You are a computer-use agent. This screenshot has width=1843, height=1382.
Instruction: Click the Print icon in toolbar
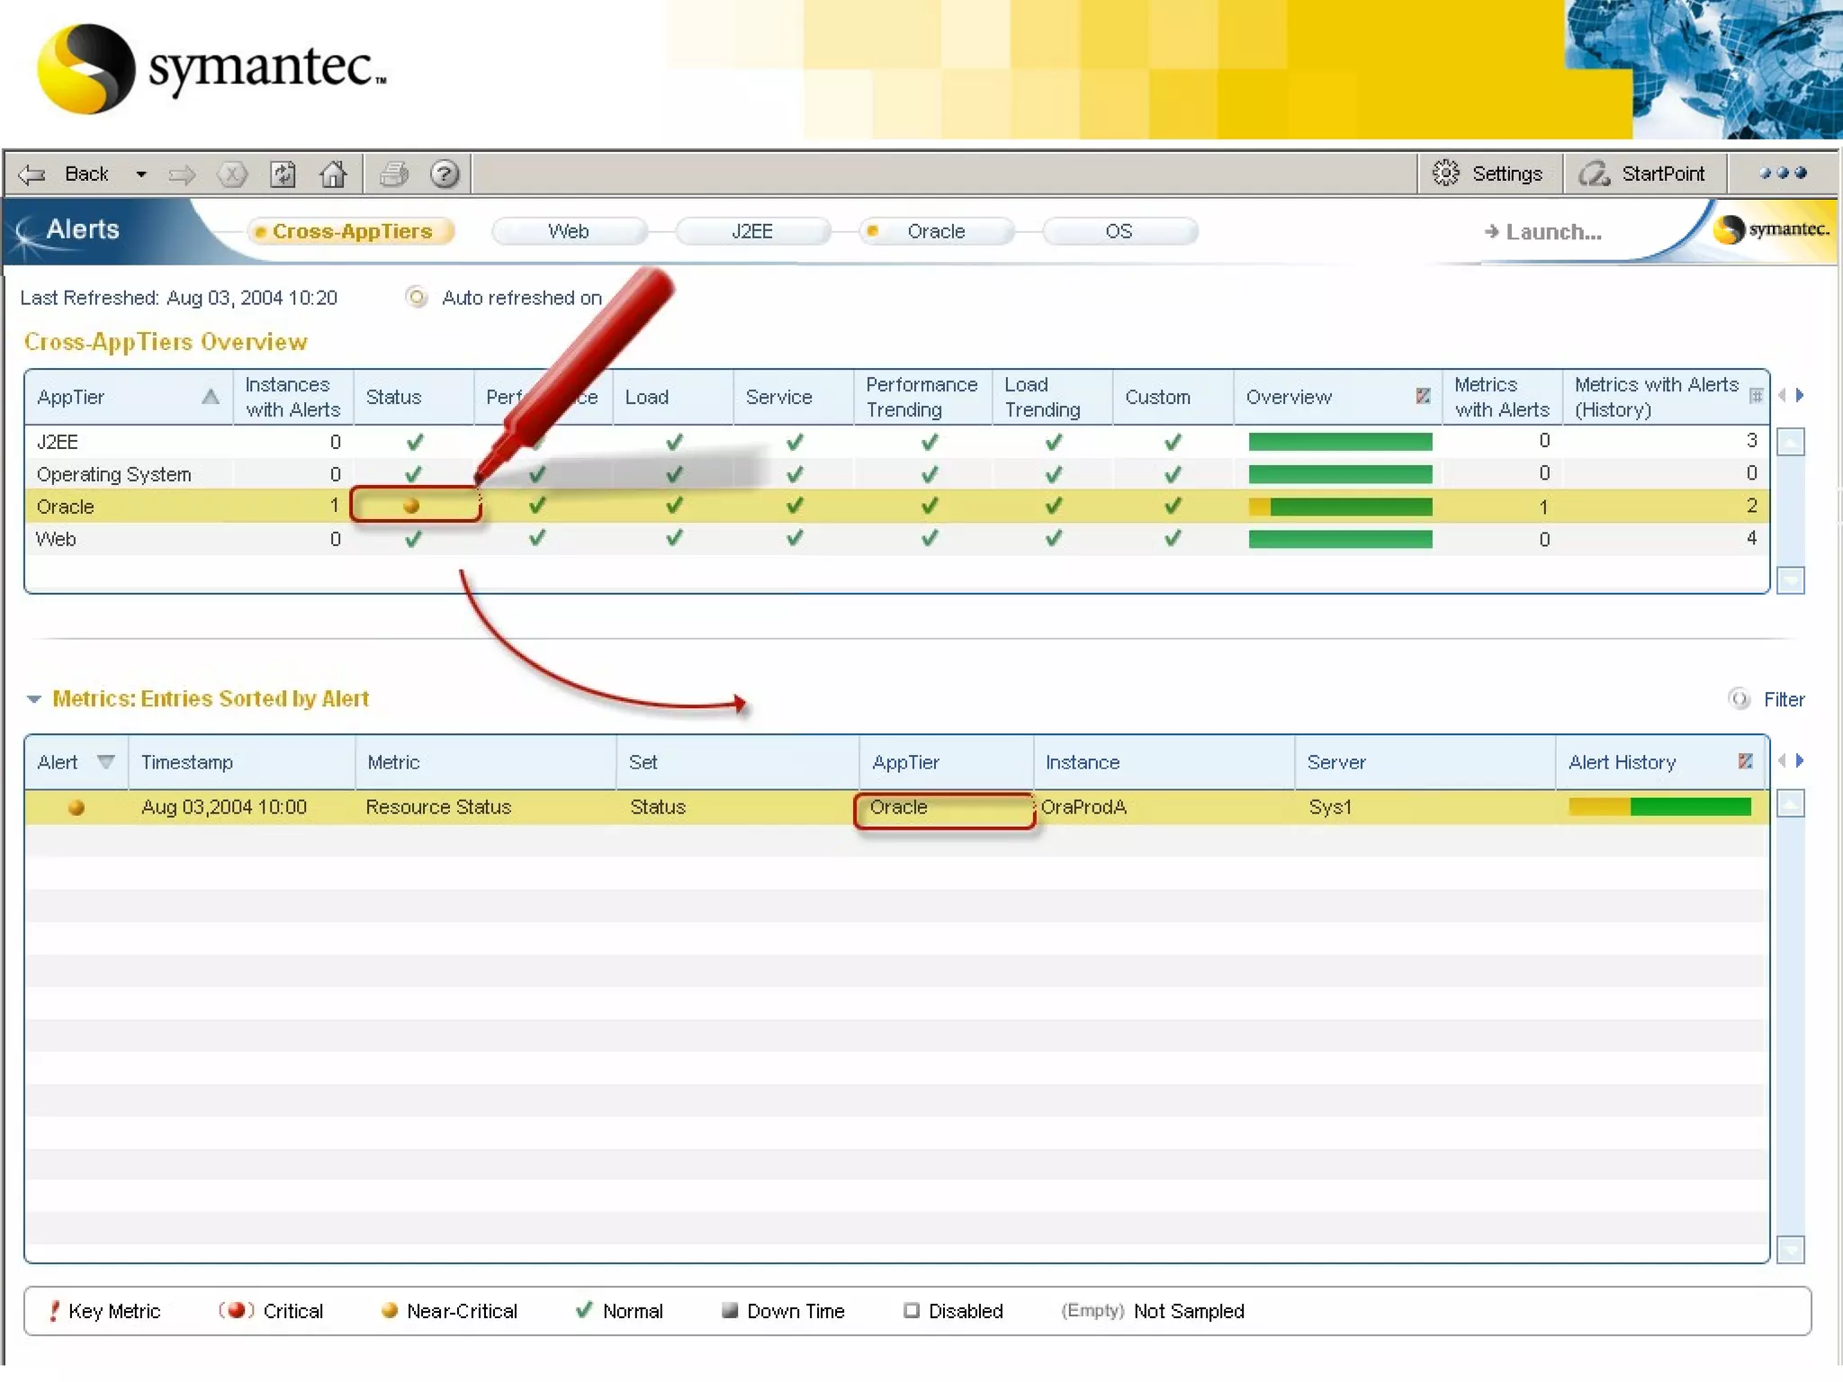point(393,174)
